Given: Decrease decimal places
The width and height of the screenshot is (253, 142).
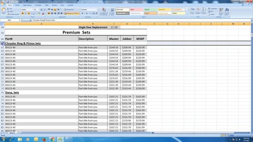Looking at the screenshot, I should coord(96,13).
